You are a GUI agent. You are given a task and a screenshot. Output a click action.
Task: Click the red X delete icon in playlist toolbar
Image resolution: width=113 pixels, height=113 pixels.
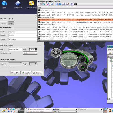click(48, 4)
